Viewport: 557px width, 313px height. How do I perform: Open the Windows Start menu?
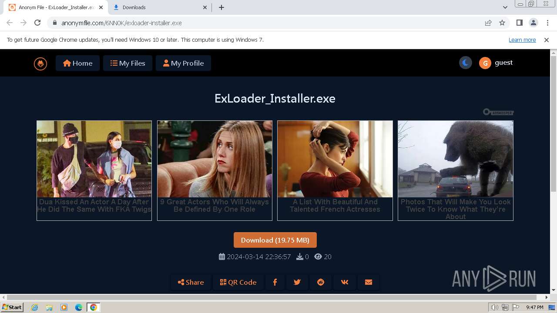[12, 307]
